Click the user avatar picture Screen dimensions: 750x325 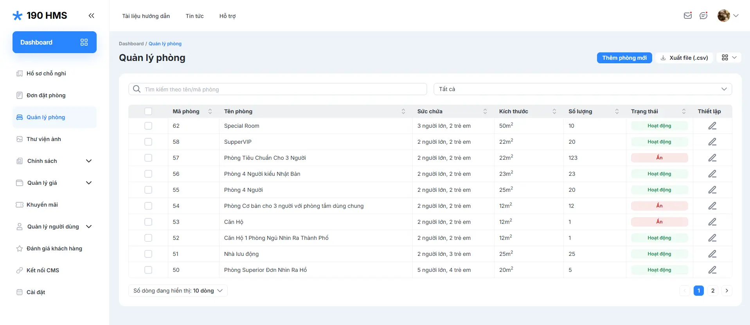click(723, 16)
